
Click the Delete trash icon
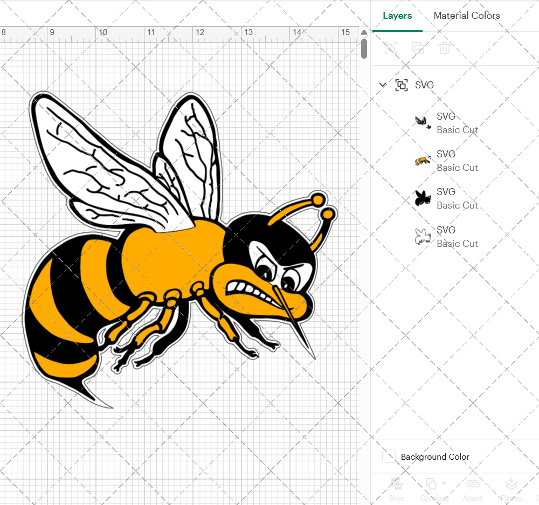[x=445, y=48]
